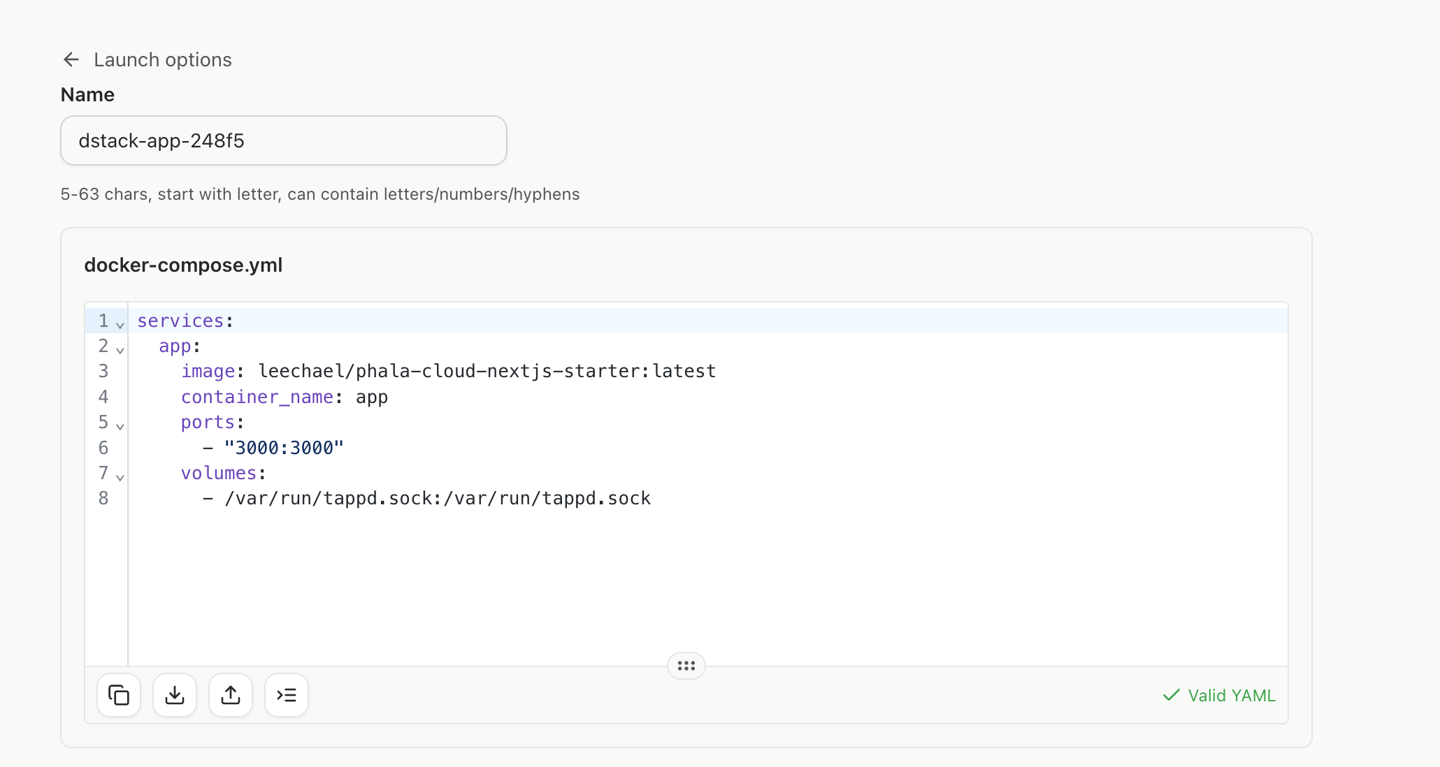Viewport: 1440px width, 767px height.
Task: Click the docker-compose.yml heading
Action: (183, 265)
